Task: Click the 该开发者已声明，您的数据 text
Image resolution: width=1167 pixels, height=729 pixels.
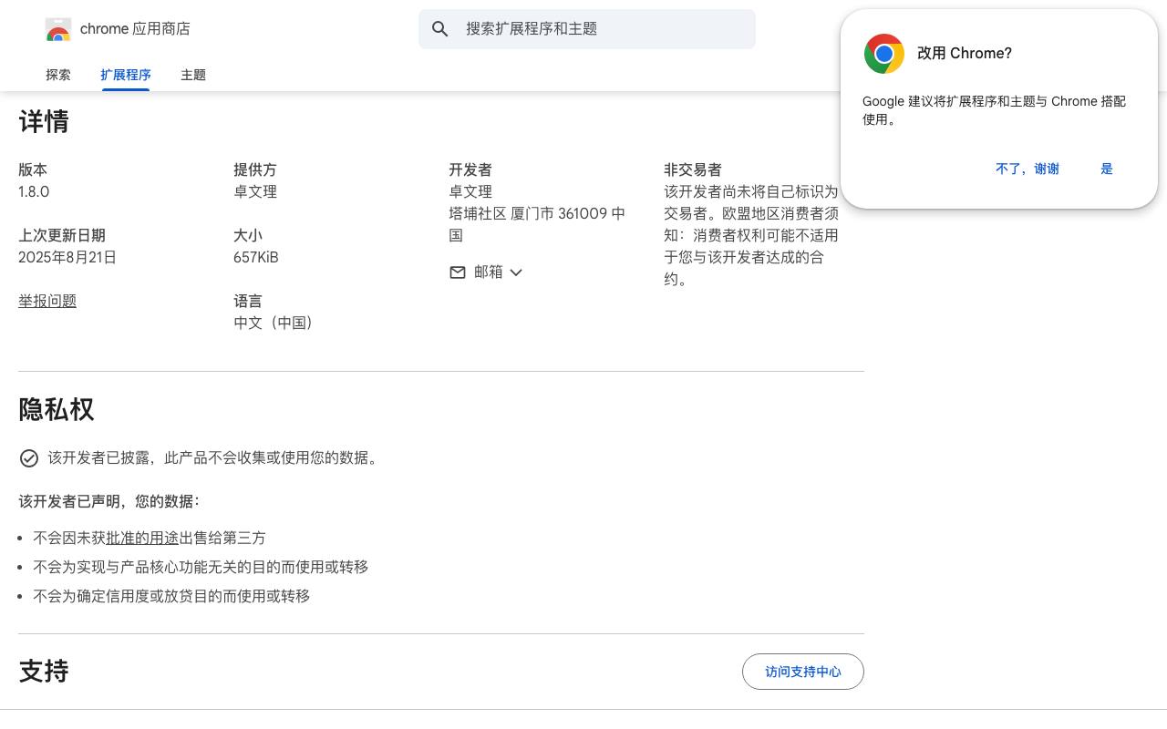Action: pos(109,502)
